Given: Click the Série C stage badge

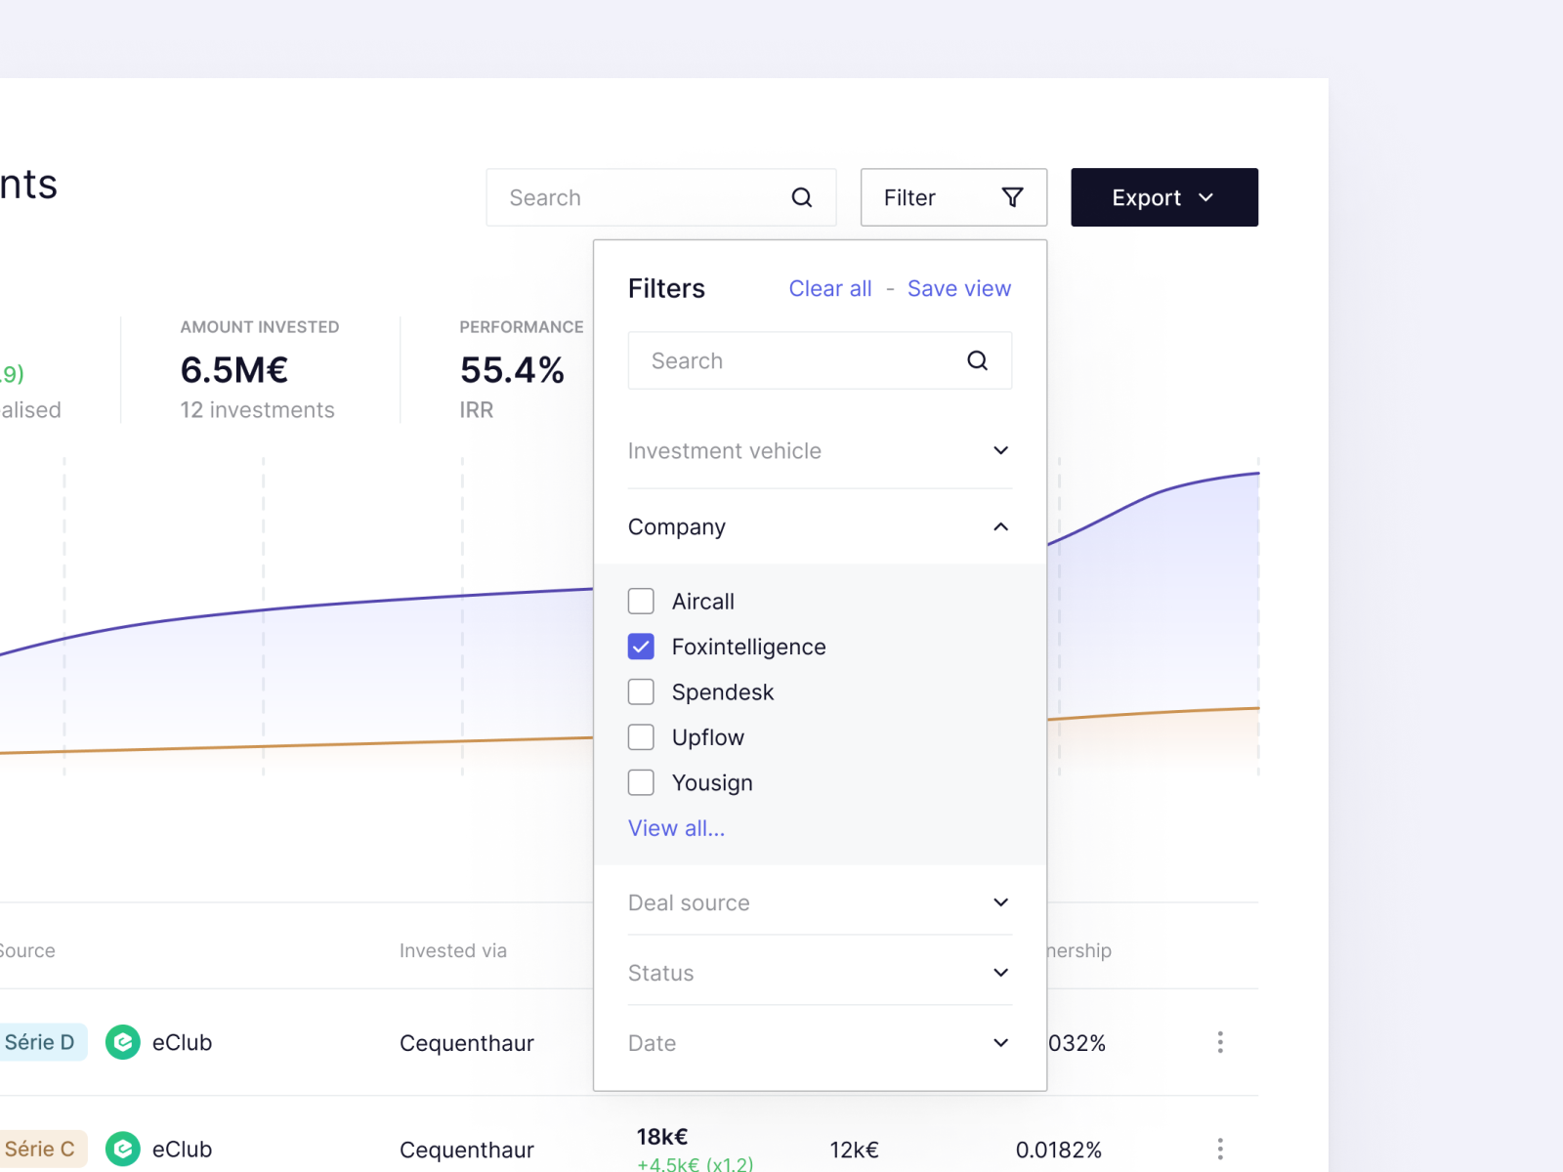Looking at the screenshot, I should [39, 1149].
